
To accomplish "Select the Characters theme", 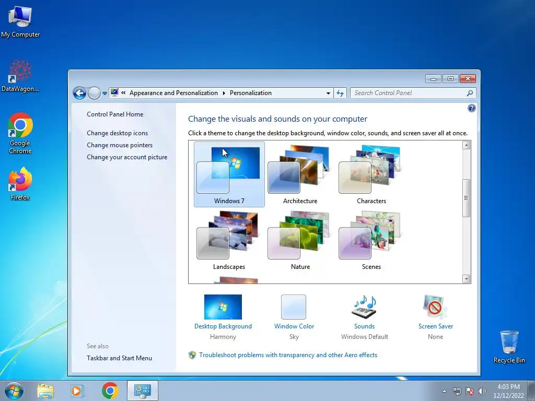I will pos(371,174).
